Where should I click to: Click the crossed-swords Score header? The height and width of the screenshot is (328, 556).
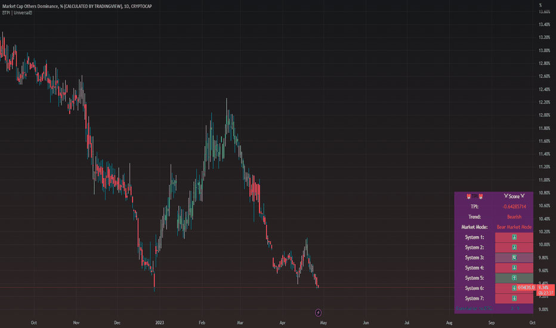pos(514,196)
